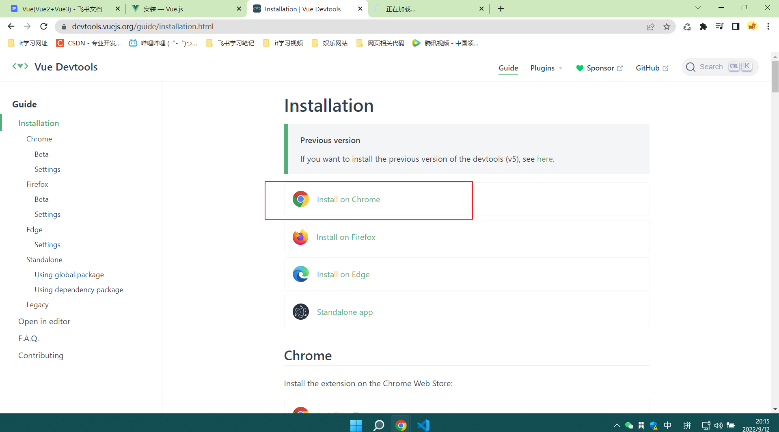Viewport: 779px width, 432px height.
Task: Launch VS Code from the taskbar
Action: pos(423,425)
